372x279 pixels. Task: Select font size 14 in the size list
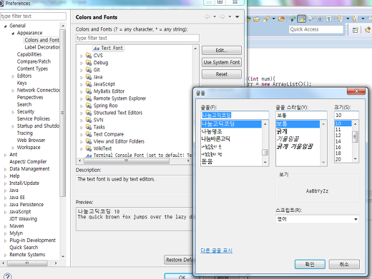coord(338,141)
